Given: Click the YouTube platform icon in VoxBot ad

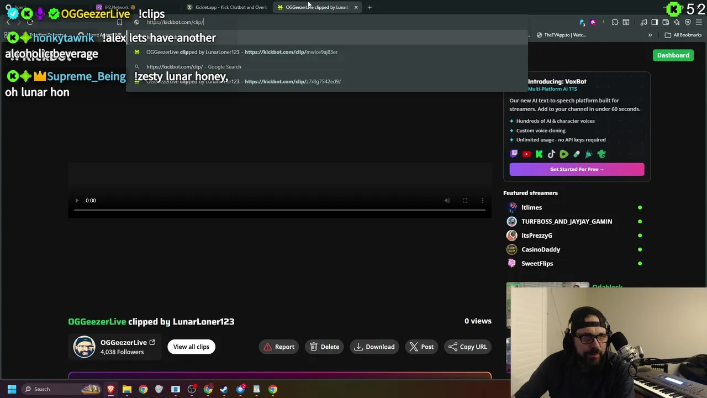Looking at the screenshot, I should tap(526, 154).
